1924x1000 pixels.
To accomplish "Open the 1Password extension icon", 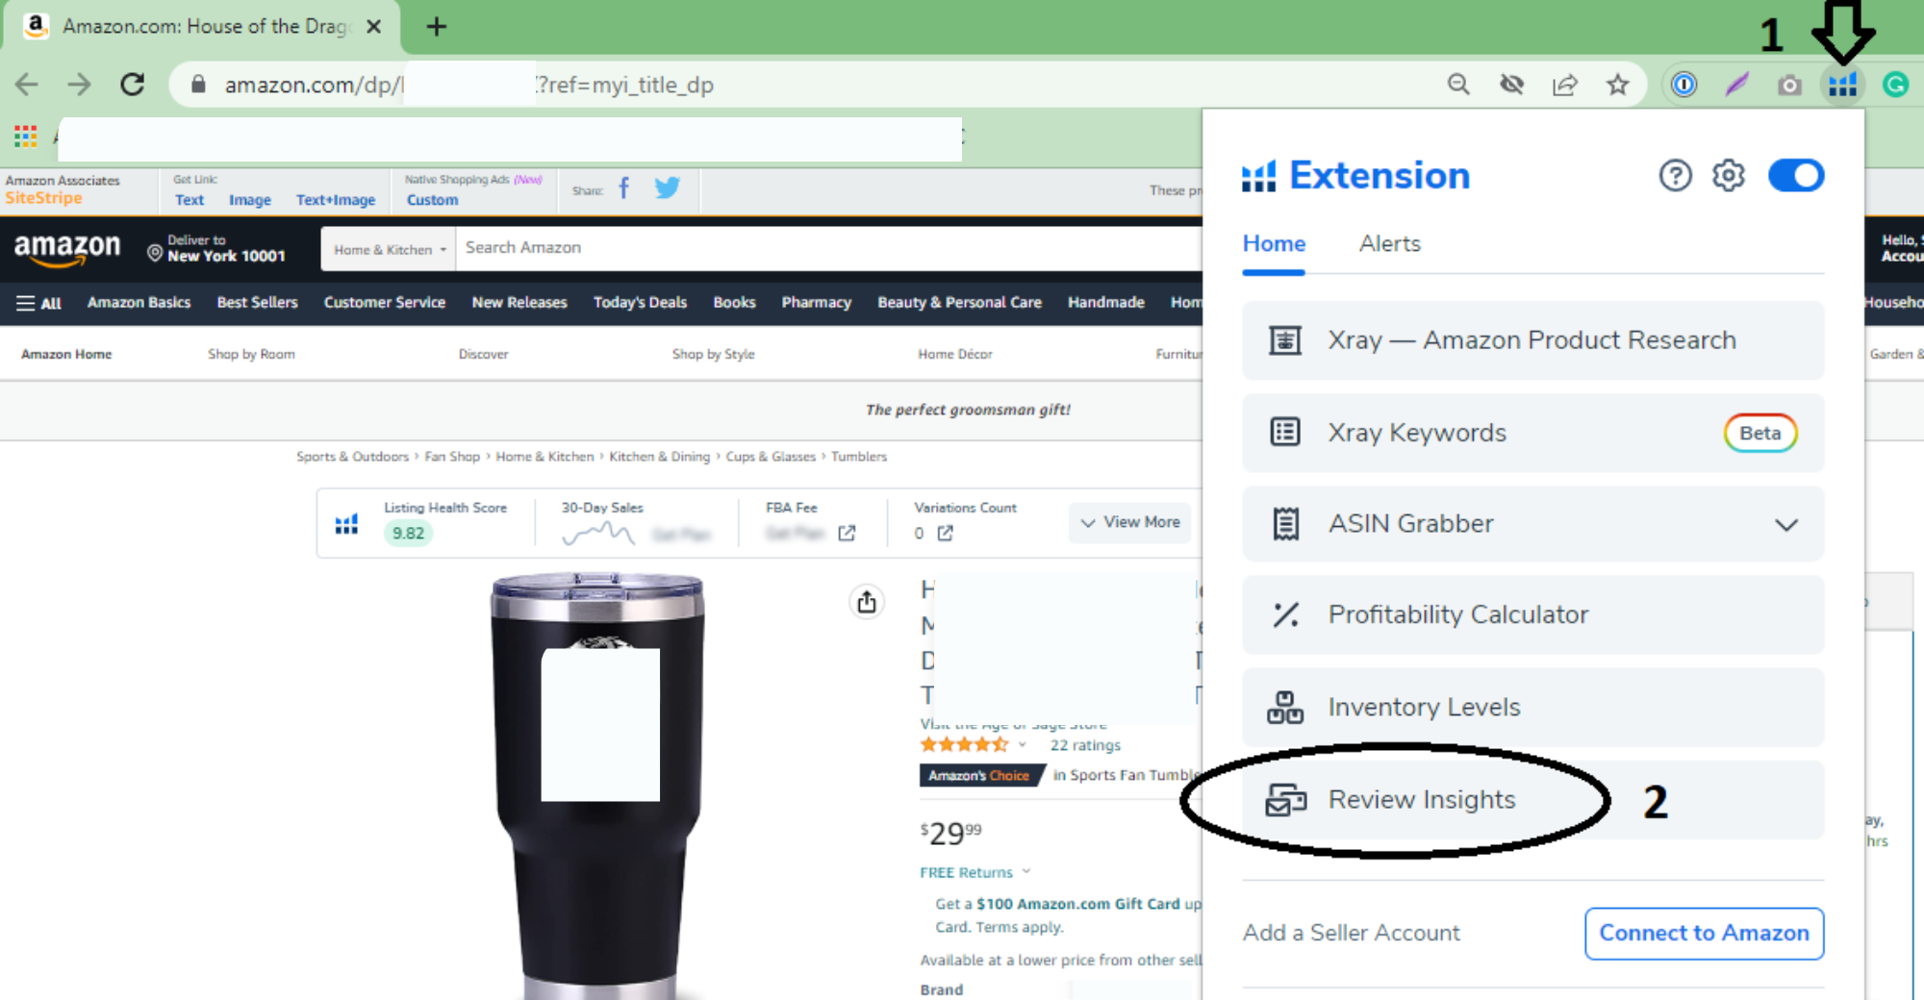I will [1683, 85].
